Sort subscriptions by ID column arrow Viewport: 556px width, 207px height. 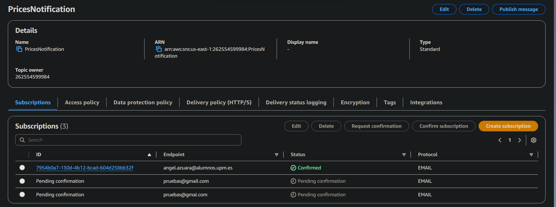(x=149, y=155)
